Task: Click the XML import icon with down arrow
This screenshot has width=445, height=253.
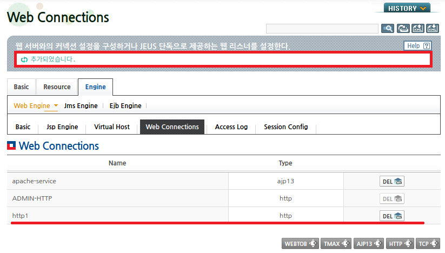Action: pyautogui.click(x=433, y=28)
